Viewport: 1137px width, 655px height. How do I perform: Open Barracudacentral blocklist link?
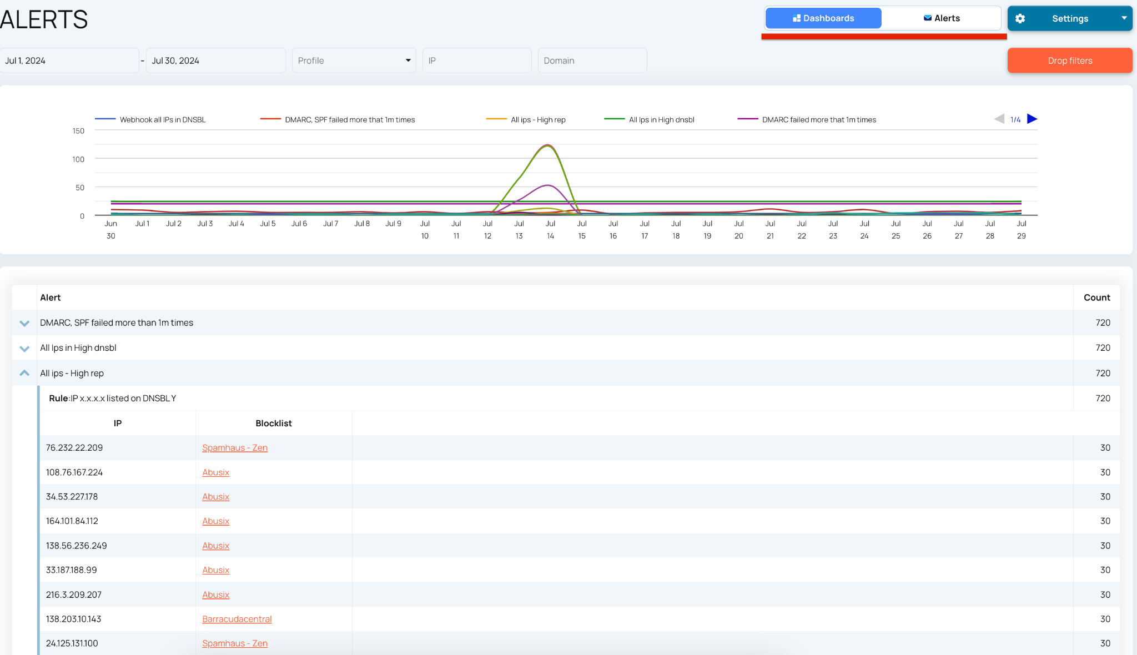[237, 619]
